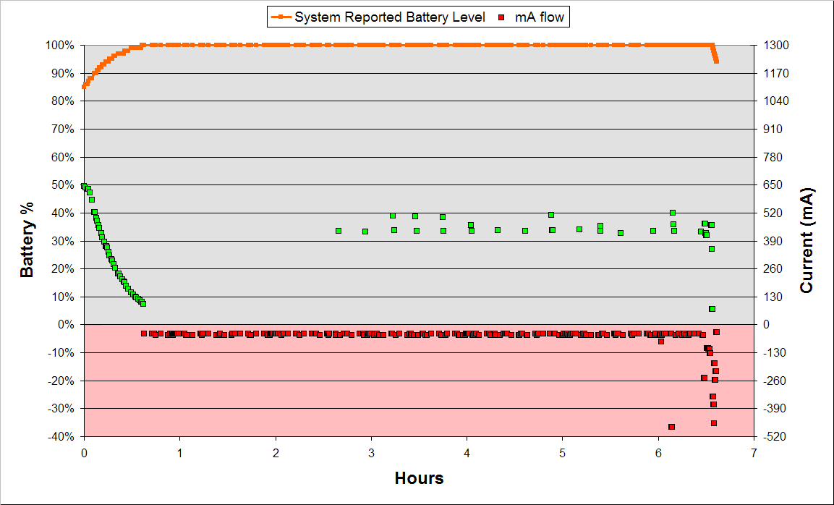The image size is (834, 505).
Task: Click the 100% tick label on the left axis
Action: (60, 44)
